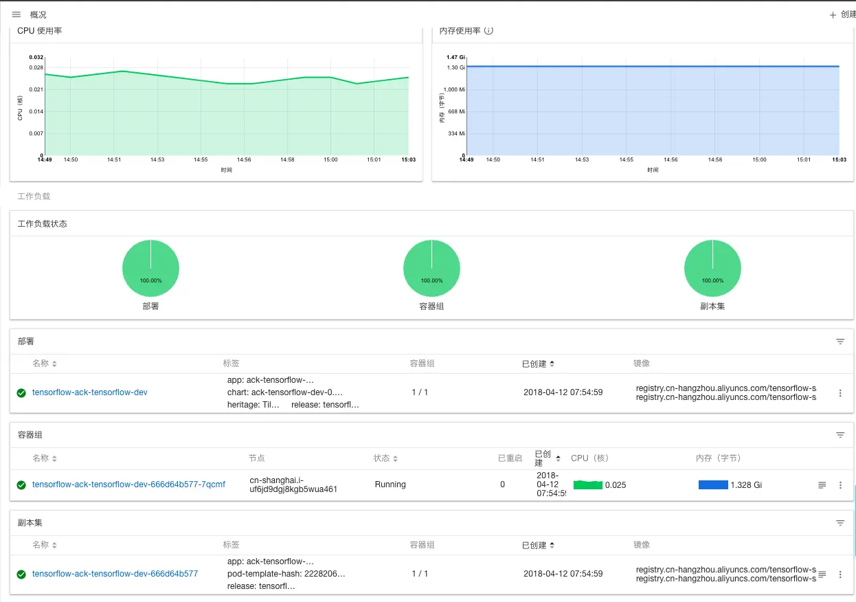
Task: Click the Deployments 100% pie chart
Action: [x=150, y=268]
